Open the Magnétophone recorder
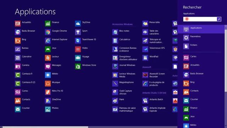Image resolution: width=227 pixels, height=128 pixels. [115, 84]
